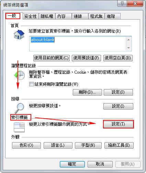Click 使用空白頁(B) button
Screen dimensions: 146x173
coord(118,58)
